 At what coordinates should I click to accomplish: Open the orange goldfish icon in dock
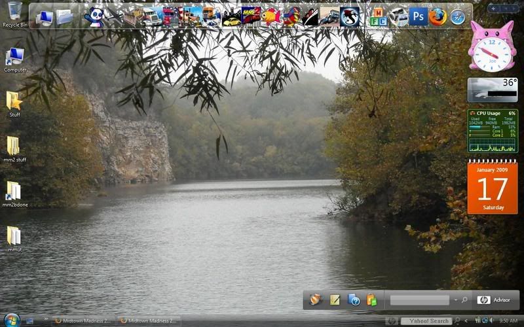pos(271,17)
